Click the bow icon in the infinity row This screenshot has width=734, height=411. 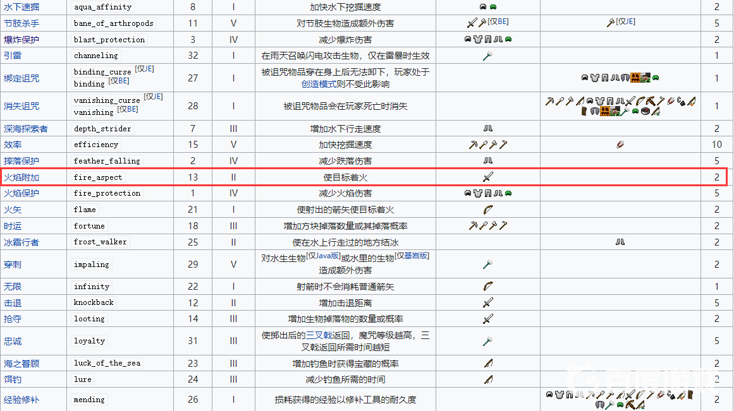click(487, 287)
